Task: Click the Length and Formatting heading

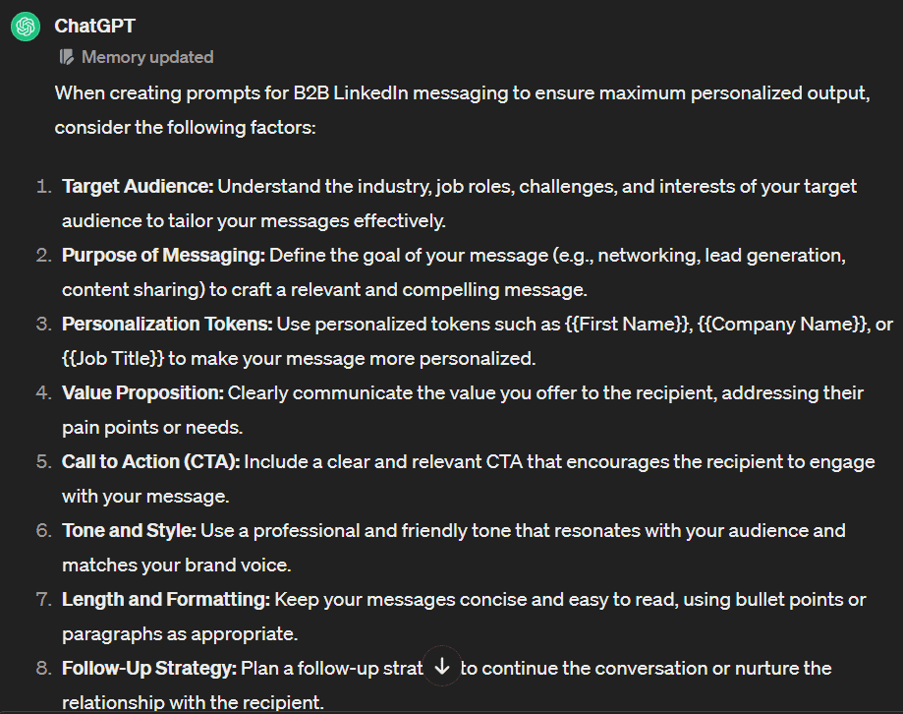Action: click(165, 599)
